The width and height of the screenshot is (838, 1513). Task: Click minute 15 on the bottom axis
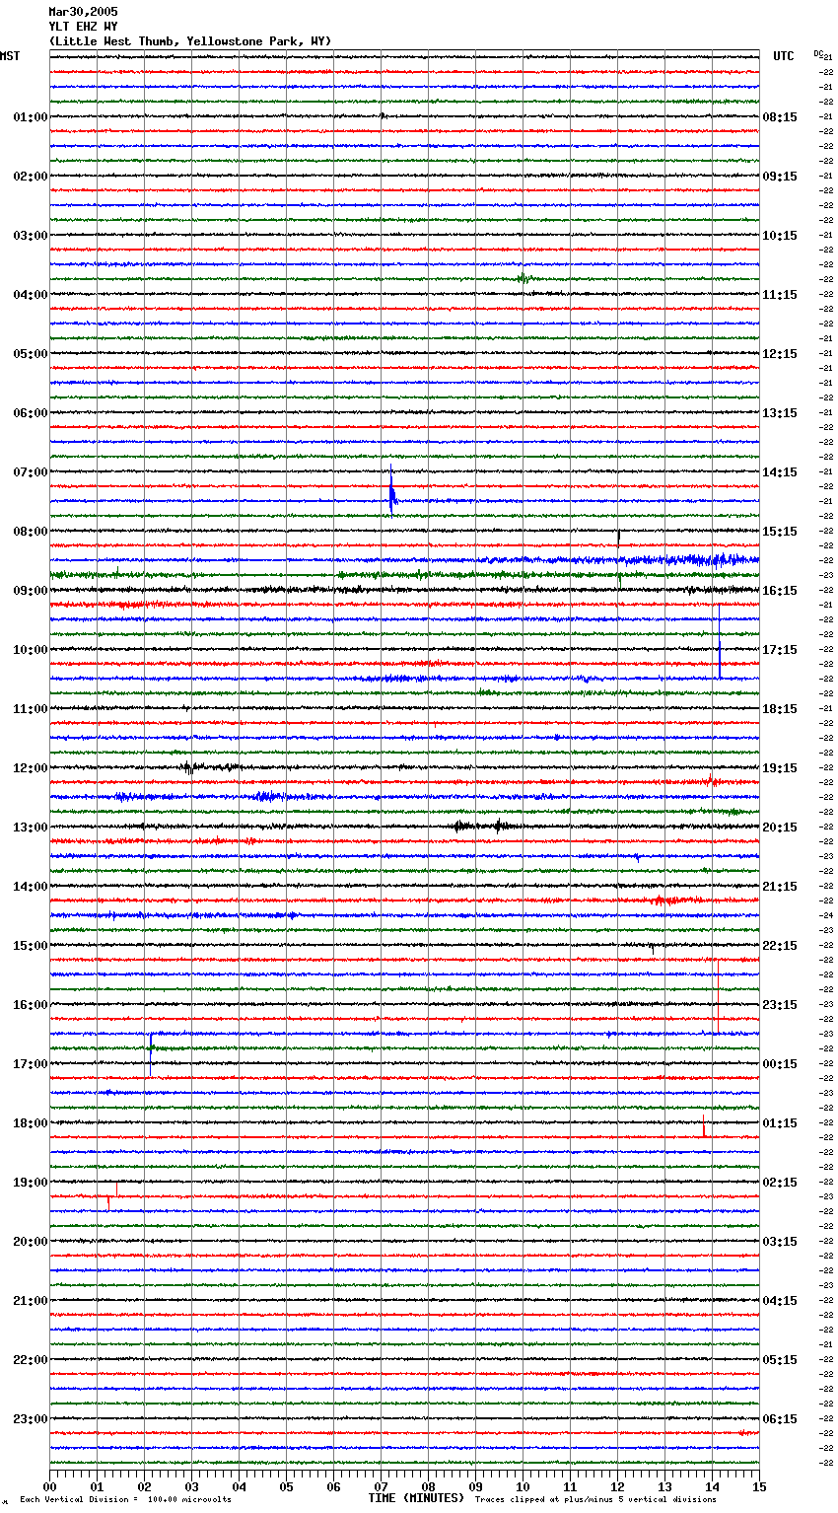[x=759, y=1486]
